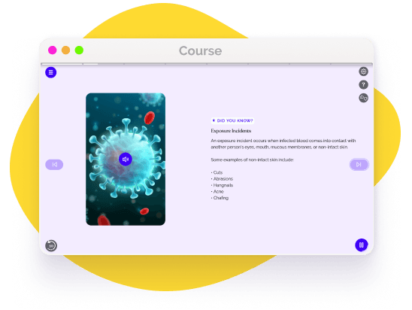Pause the course playback
The width and height of the screenshot is (412, 310).
[x=362, y=245]
